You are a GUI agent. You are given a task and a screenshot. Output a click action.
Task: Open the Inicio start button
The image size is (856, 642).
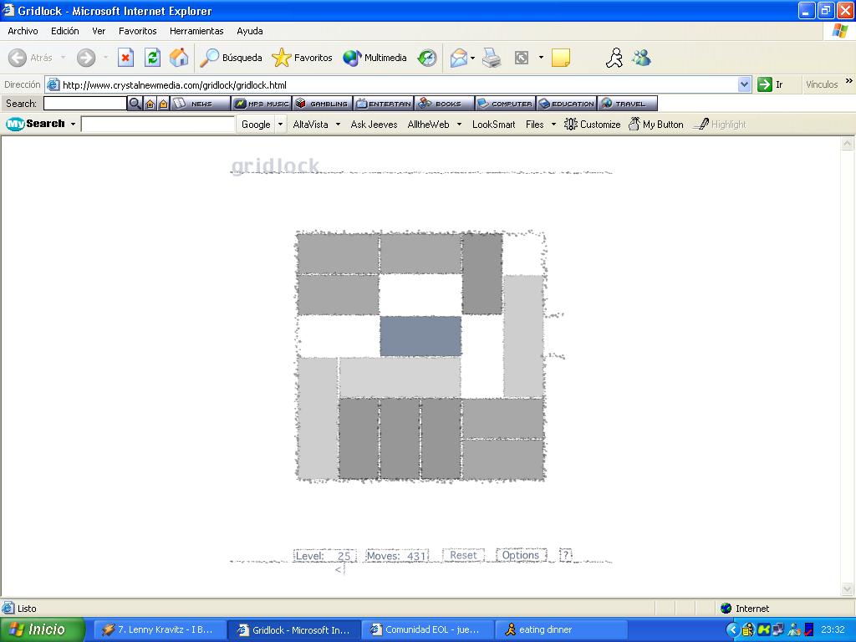pos(43,629)
